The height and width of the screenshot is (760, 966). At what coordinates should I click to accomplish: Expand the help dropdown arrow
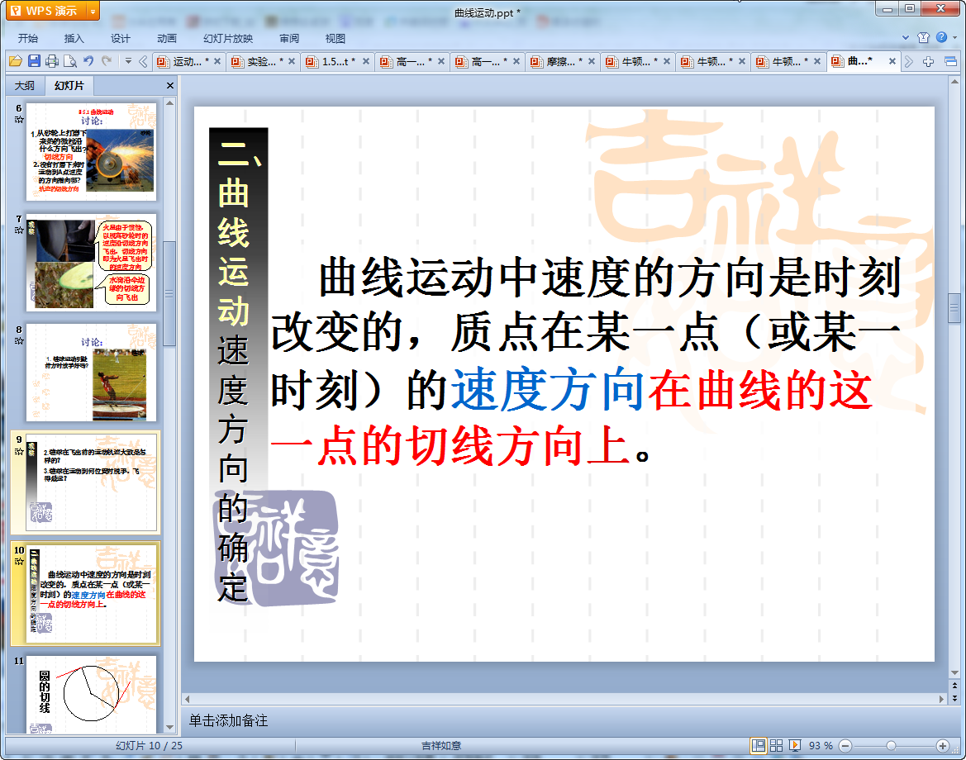coord(955,37)
